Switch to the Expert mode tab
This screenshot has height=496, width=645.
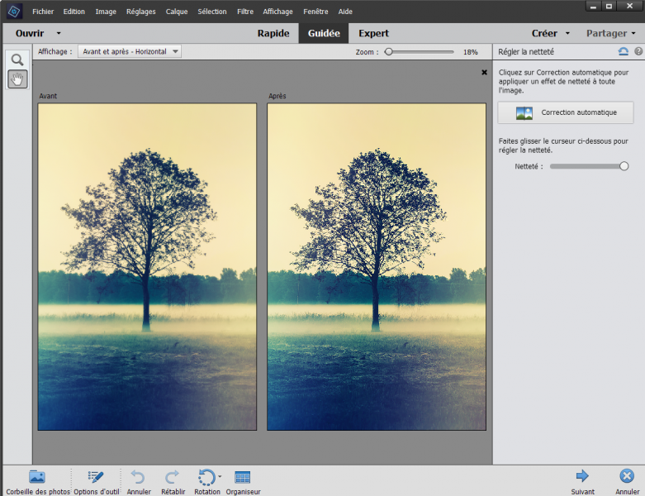(373, 34)
